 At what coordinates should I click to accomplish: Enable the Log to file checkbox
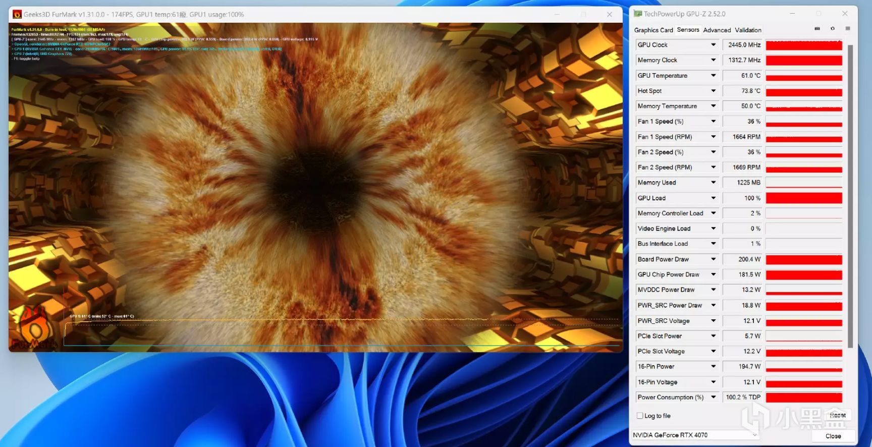pyautogui.click(x=640, y=416)
